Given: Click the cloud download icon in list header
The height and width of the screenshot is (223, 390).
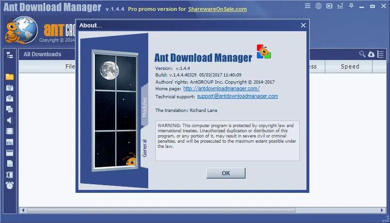Looking at the screenshot, I should (x=371, y=54).
